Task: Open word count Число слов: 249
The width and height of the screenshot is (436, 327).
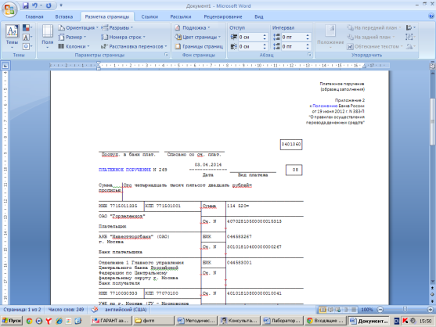Action: 66,310
